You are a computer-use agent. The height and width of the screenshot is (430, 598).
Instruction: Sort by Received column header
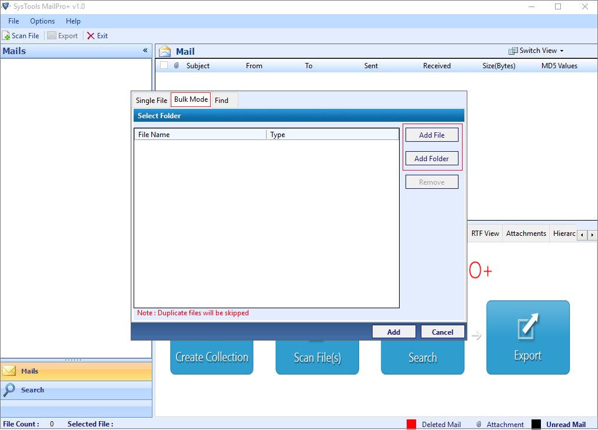[437, 65]
